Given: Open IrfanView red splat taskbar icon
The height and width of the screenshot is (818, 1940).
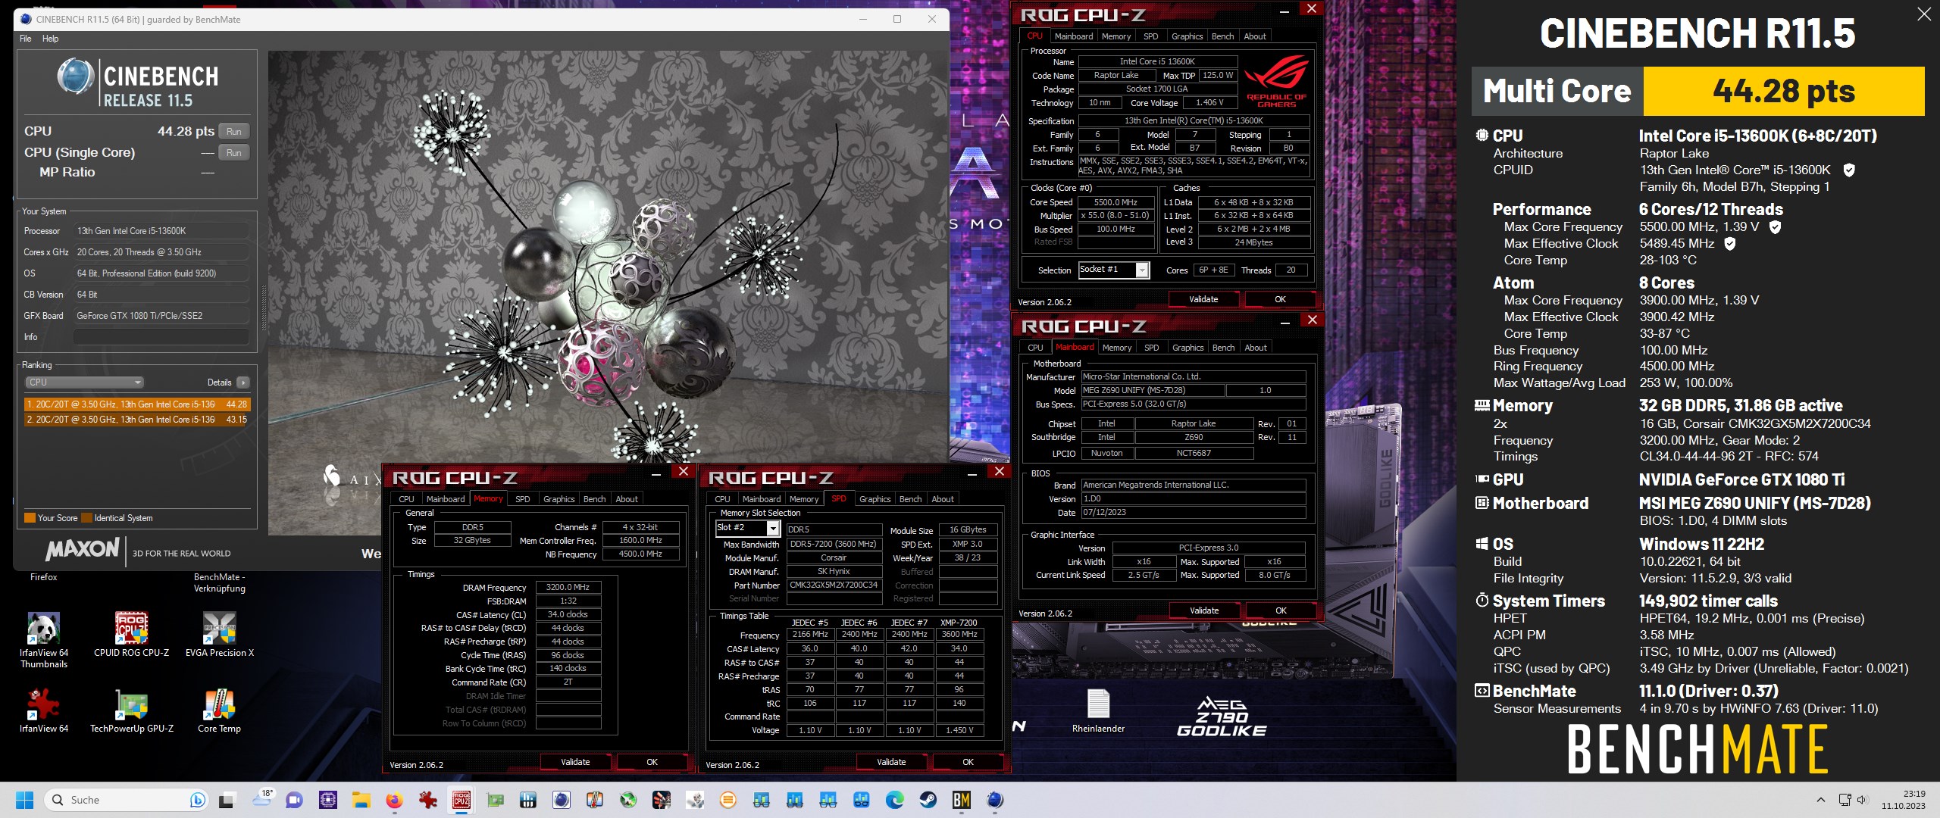Looking at the screenshot, I should 427,800.
